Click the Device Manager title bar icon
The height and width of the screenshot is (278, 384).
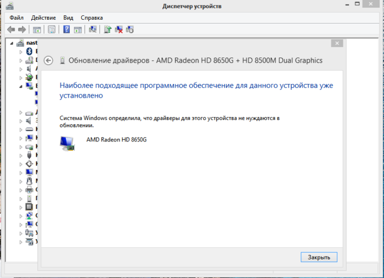(9, 6)
